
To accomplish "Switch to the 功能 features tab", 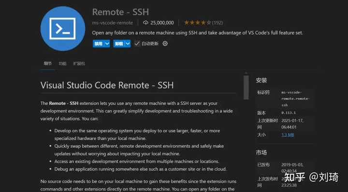I will [x=62, y=64].
